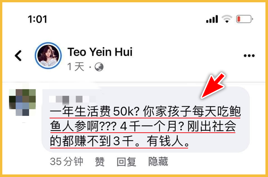Tap the battery status icon

245,19
